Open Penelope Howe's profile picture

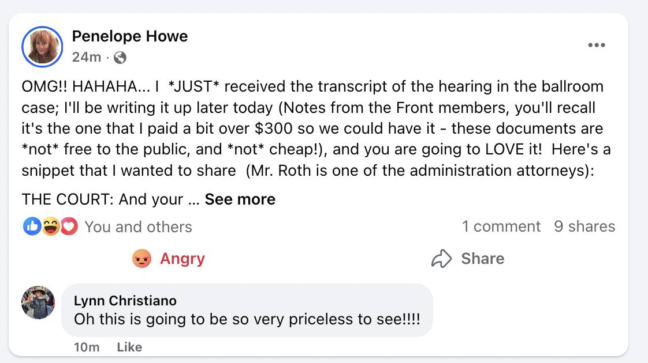[x=42, y=46]
